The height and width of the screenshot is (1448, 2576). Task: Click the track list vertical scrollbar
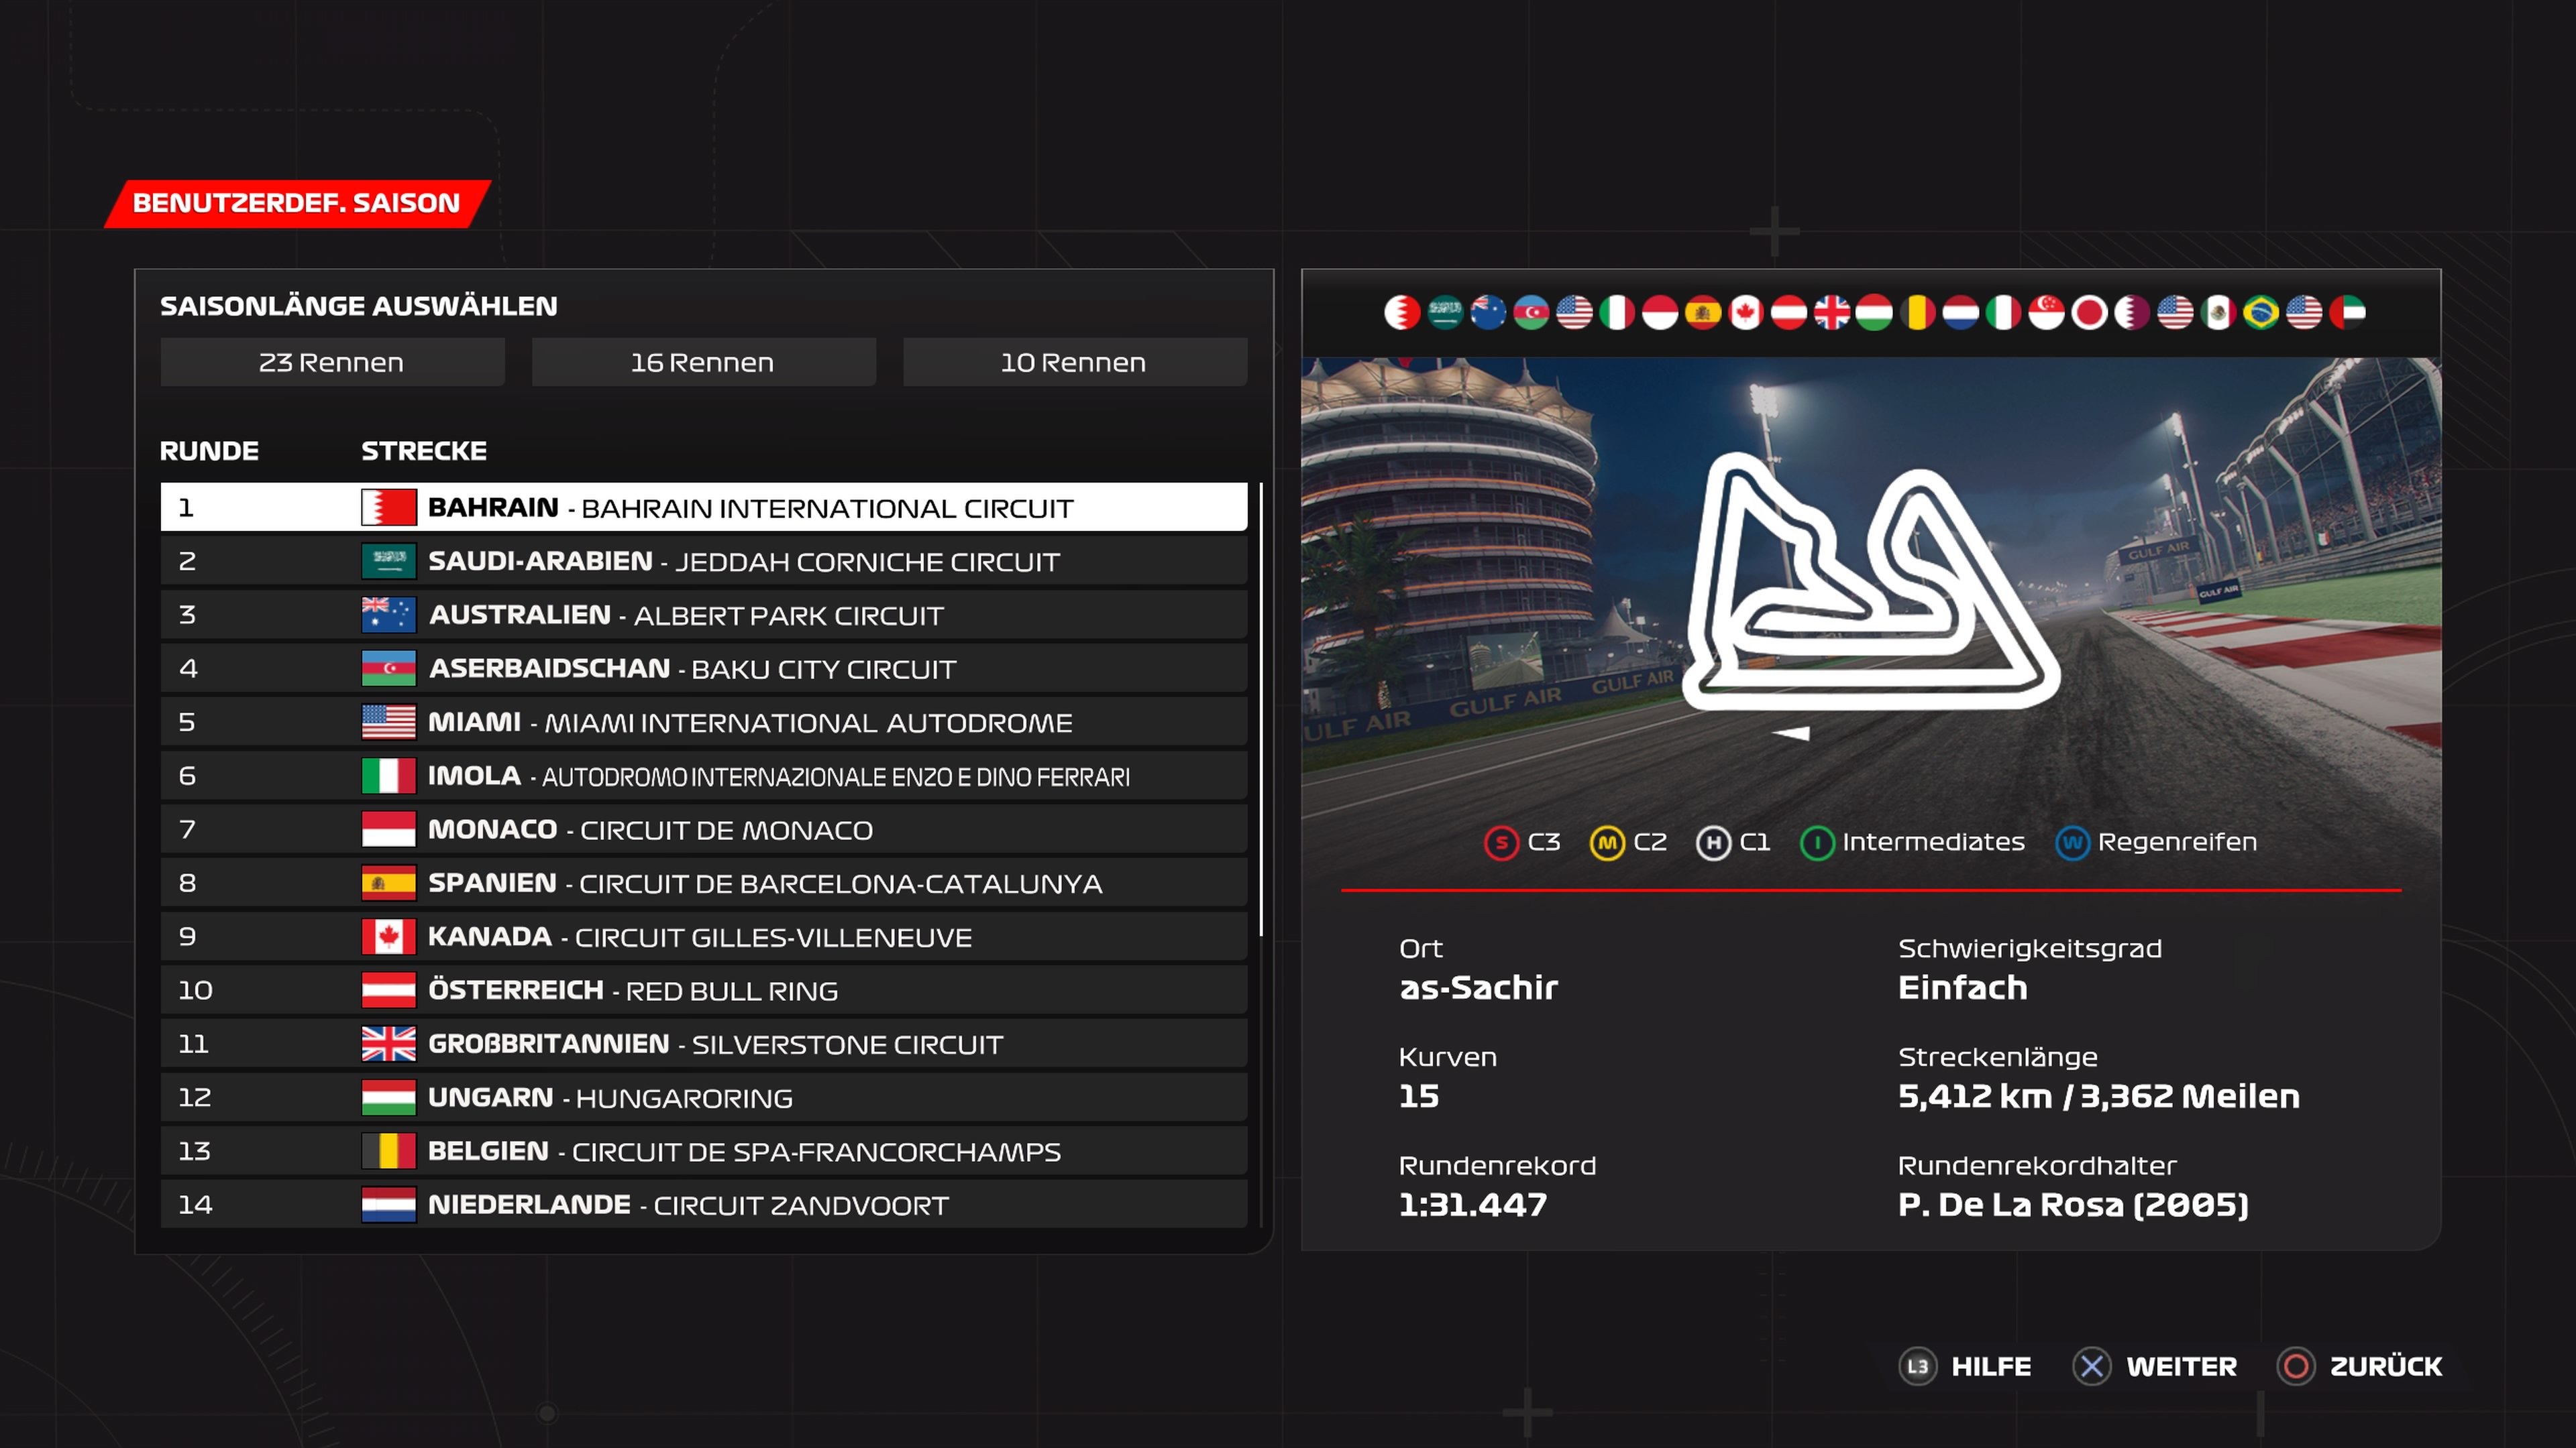[x=1261, y=709]
